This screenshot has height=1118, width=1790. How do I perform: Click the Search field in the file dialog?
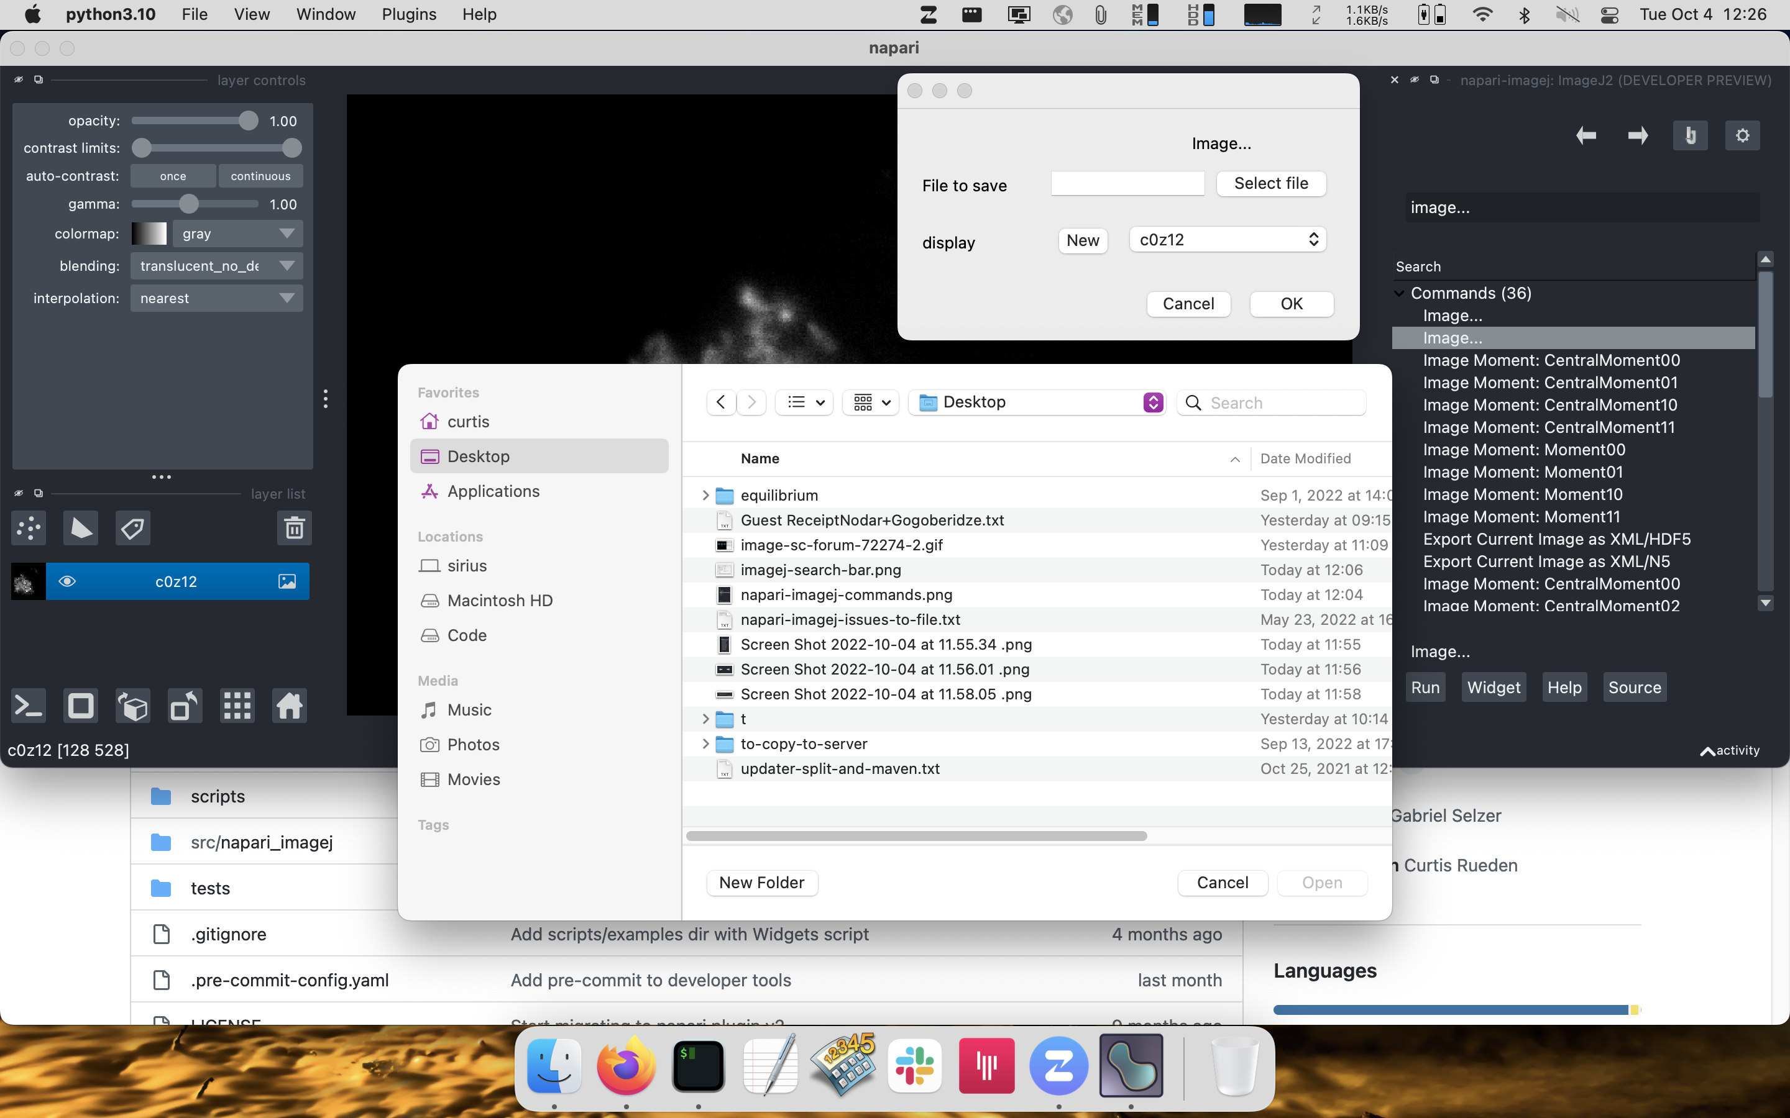(1285, 402)
